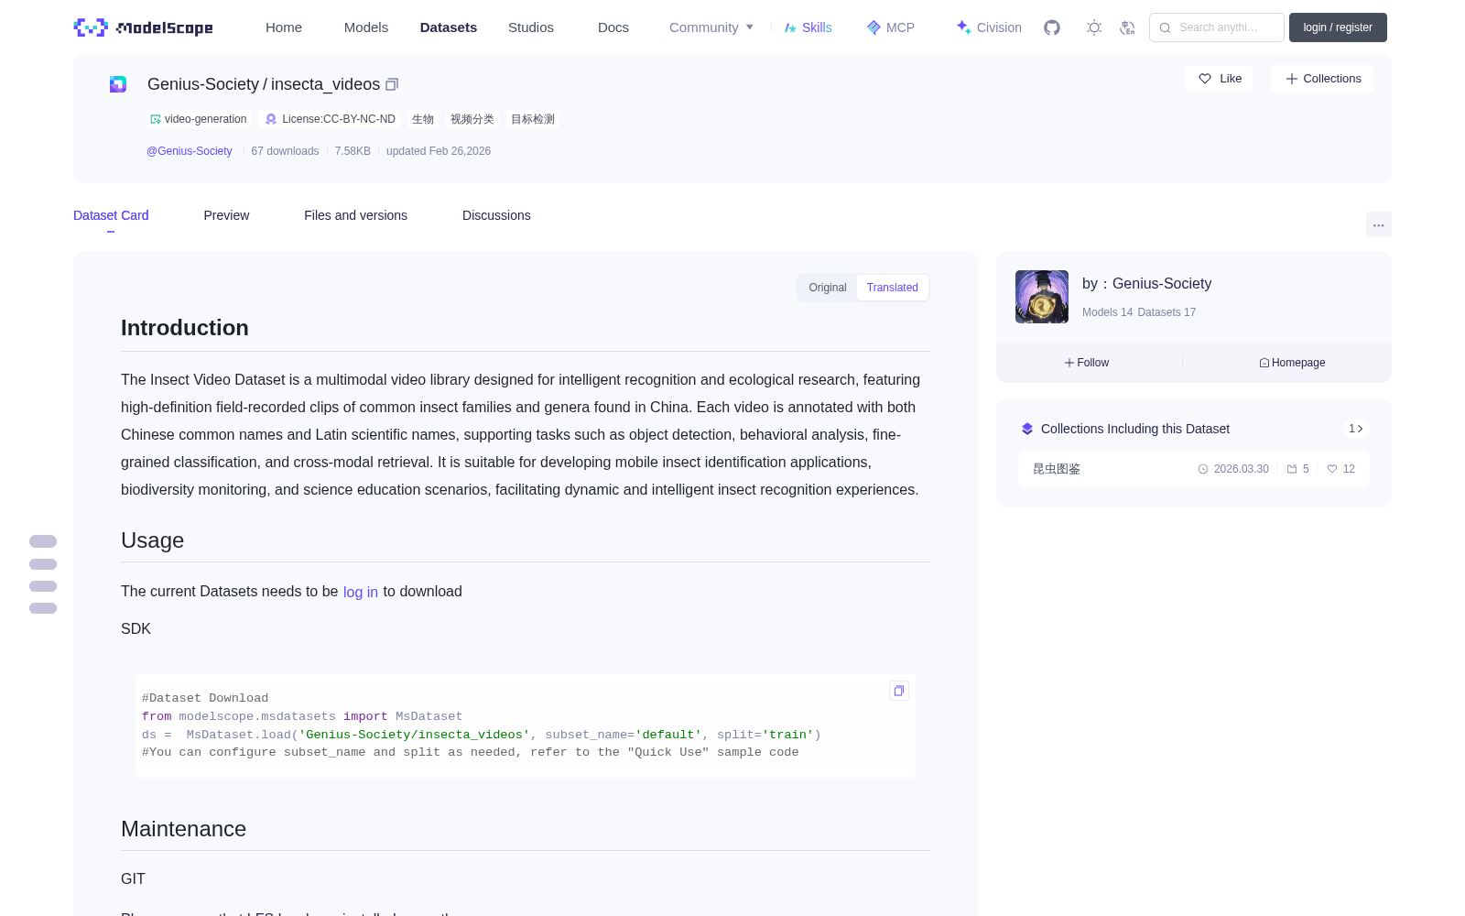Screen dimensions: 1465x916
Task: Visit the author Homepage
Action: 1292,363
